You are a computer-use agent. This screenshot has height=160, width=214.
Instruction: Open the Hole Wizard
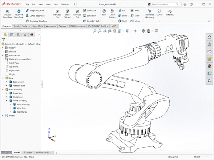[67, 14]
